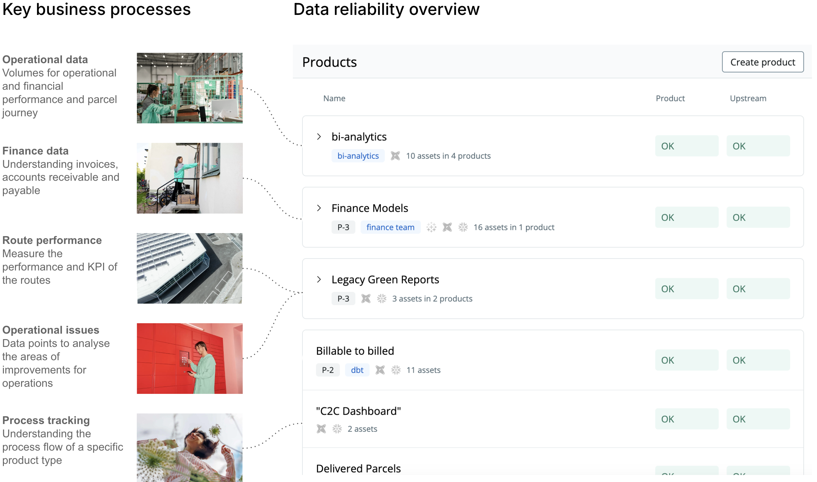Expand the Finance Models product row
Image resolution: width=817 pixels, height=482 pixels.
click(x=319, y=208)
